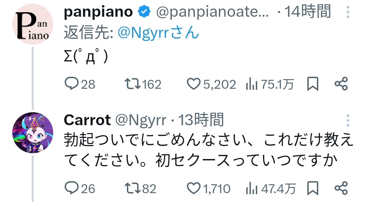Viewport: 366px width, 202px height.
Task: Open Carrot's profile avatar
Action: coord(33,132)
